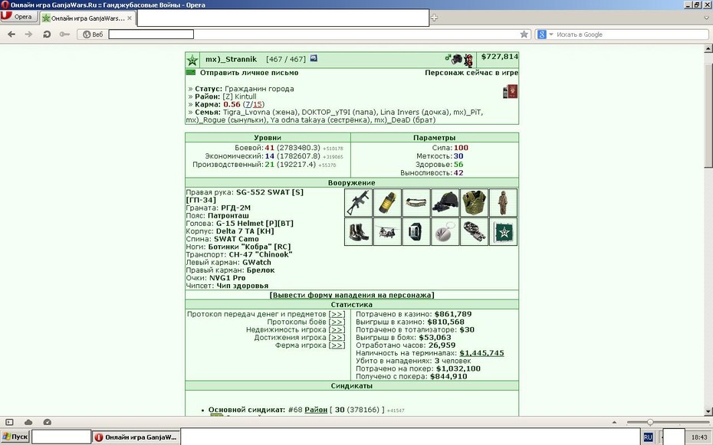Click the RGD-2M grenade item icon
Screen dimensions: 713x445
[387, 202]
